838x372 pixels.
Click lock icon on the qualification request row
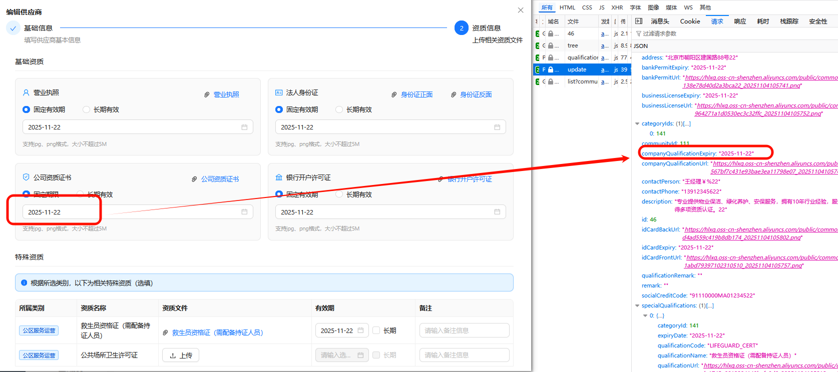click(x=551, y=57)
